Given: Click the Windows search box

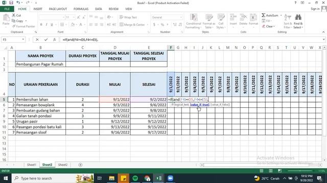Looking at the screenshot, I should (53, 178).
